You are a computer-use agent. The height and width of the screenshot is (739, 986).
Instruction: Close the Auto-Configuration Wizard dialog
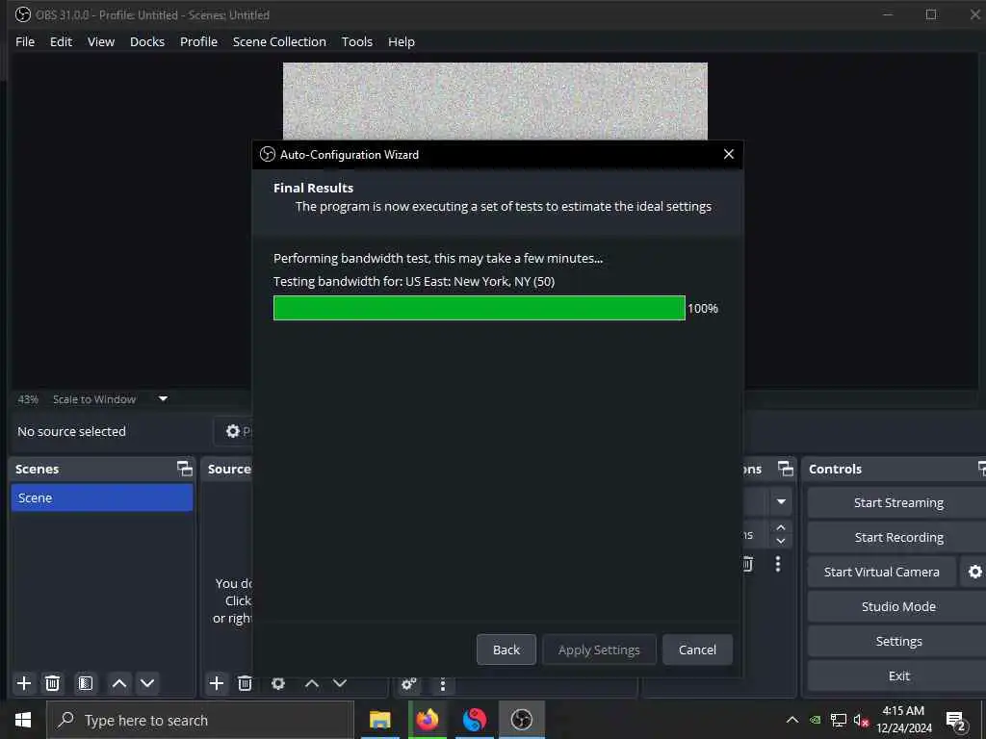click(x=729, y=154)
